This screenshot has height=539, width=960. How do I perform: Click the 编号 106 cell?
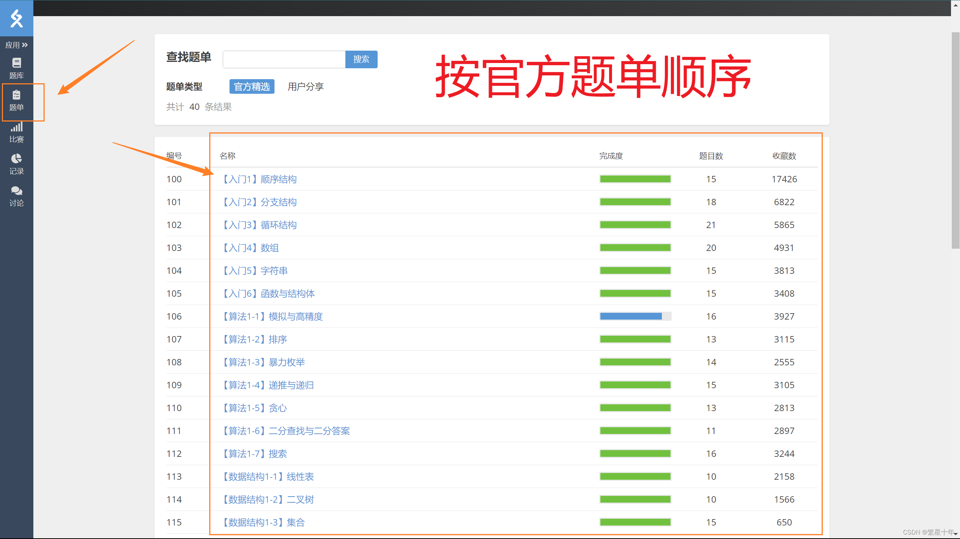[x=174, y=317]
